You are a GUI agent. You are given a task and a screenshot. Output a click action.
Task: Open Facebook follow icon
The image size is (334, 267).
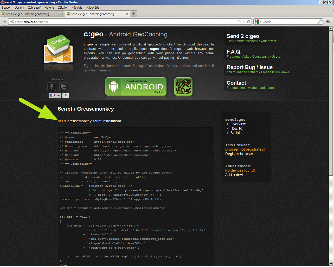click(52, 86)
